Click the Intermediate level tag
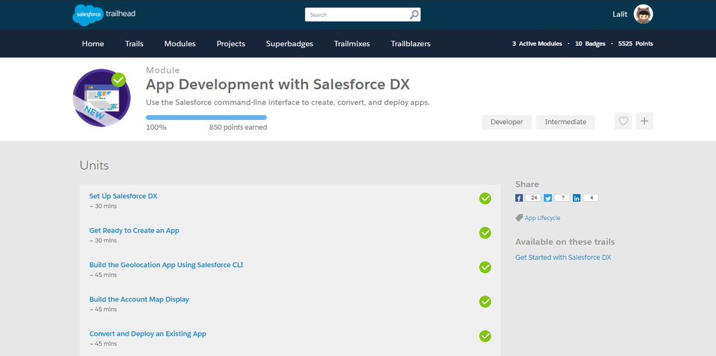 click(x=566, y=122)
